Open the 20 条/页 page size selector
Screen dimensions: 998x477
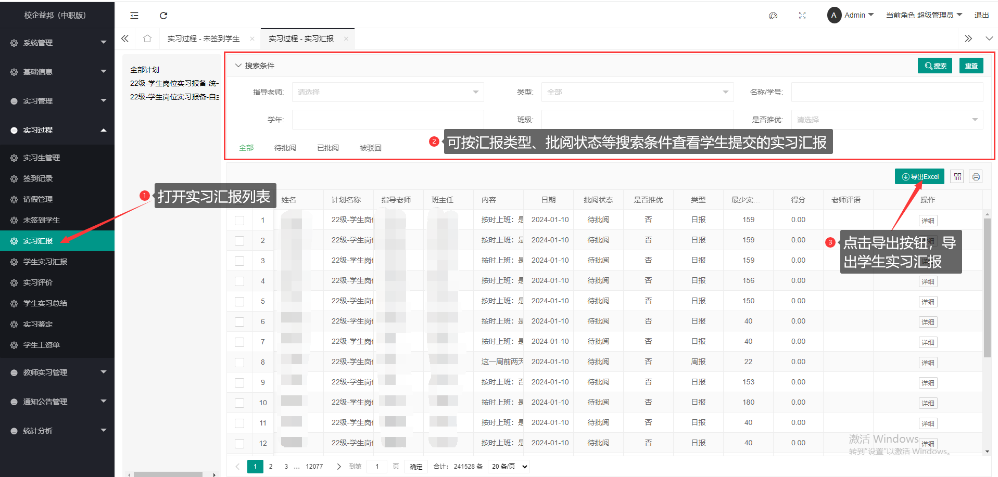point(510,467)
